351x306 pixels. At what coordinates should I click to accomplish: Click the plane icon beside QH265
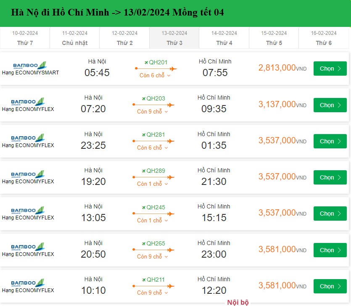(143, 243)
